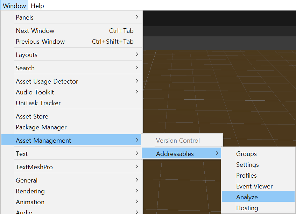Choose Next Window
The height and width of the screenshot is (214, 296).
coord(71,30)
